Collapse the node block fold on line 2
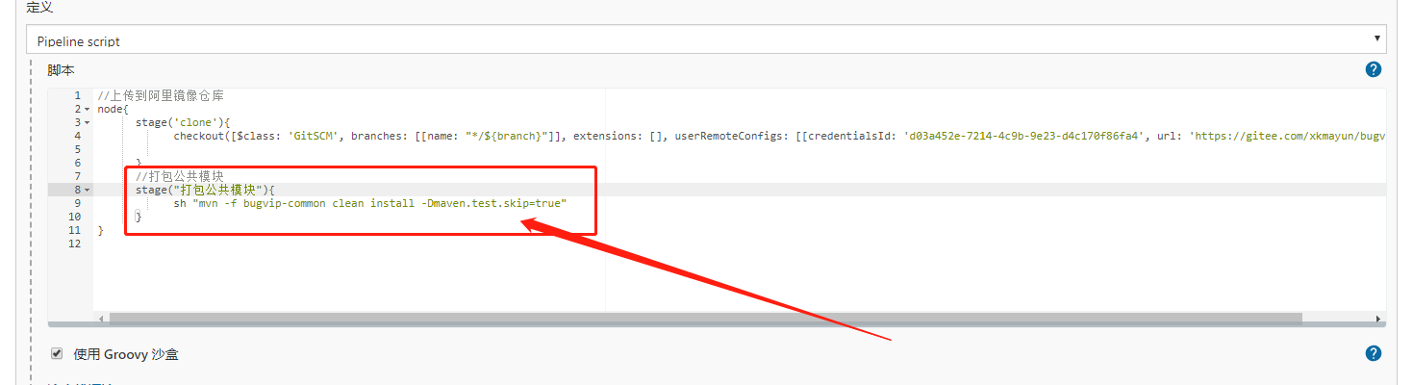Viewport: 1413px width, 385px height. [88, 109]
